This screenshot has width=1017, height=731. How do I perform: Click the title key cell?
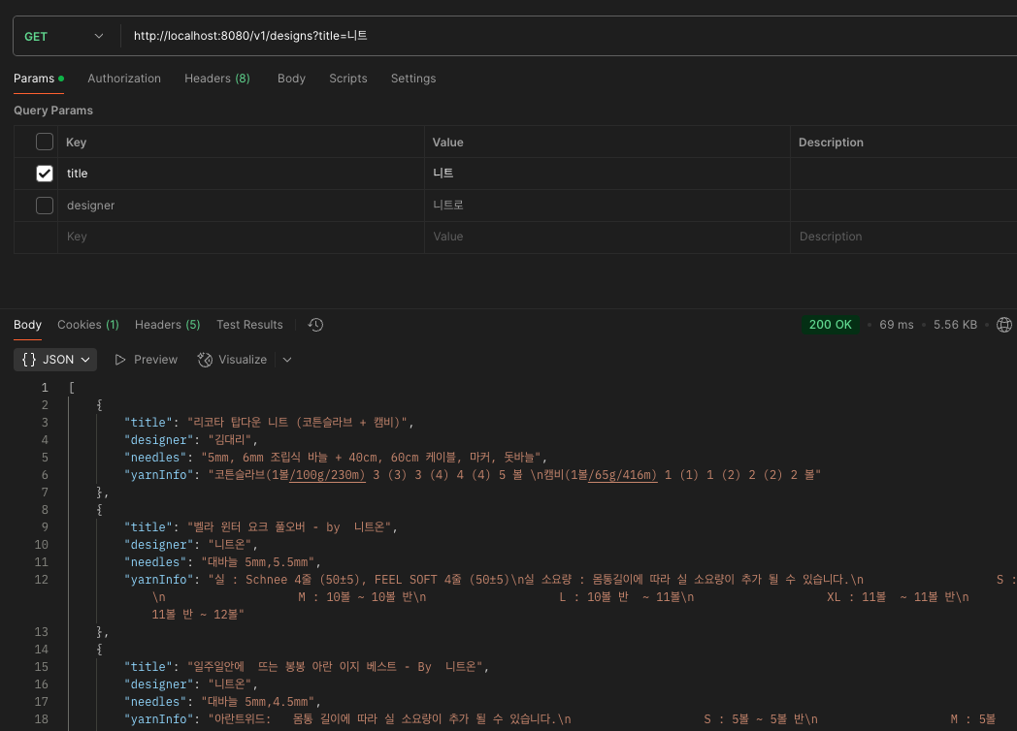pyautogui.click(x=241, y=174)
